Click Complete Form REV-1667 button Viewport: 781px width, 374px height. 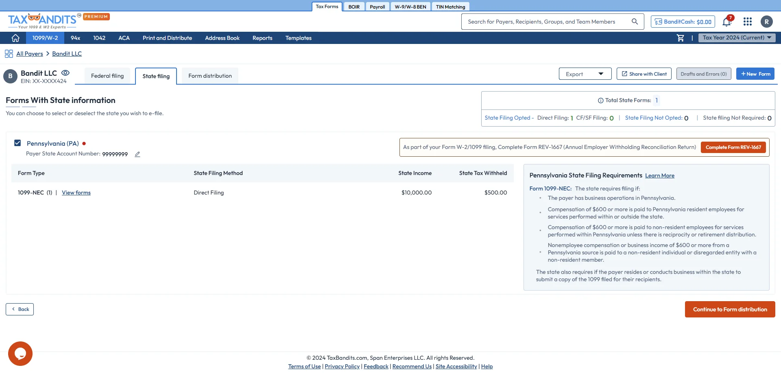[733, 147]
